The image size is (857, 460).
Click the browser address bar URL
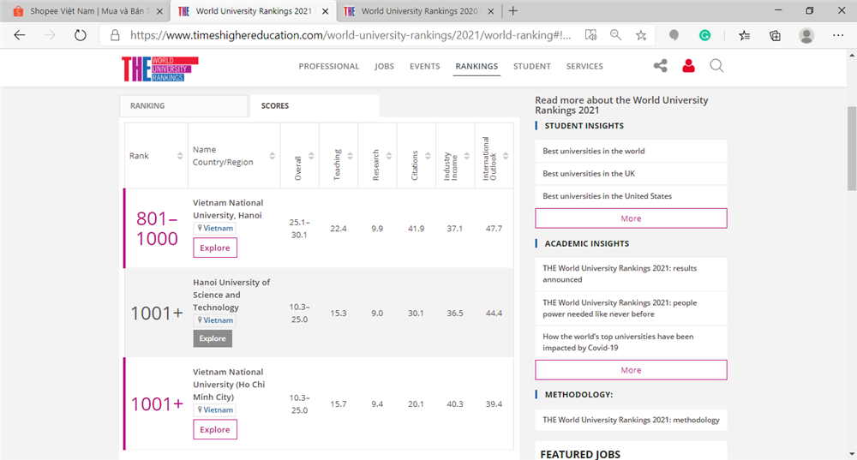pyautogui.click(x=351, y=35)
